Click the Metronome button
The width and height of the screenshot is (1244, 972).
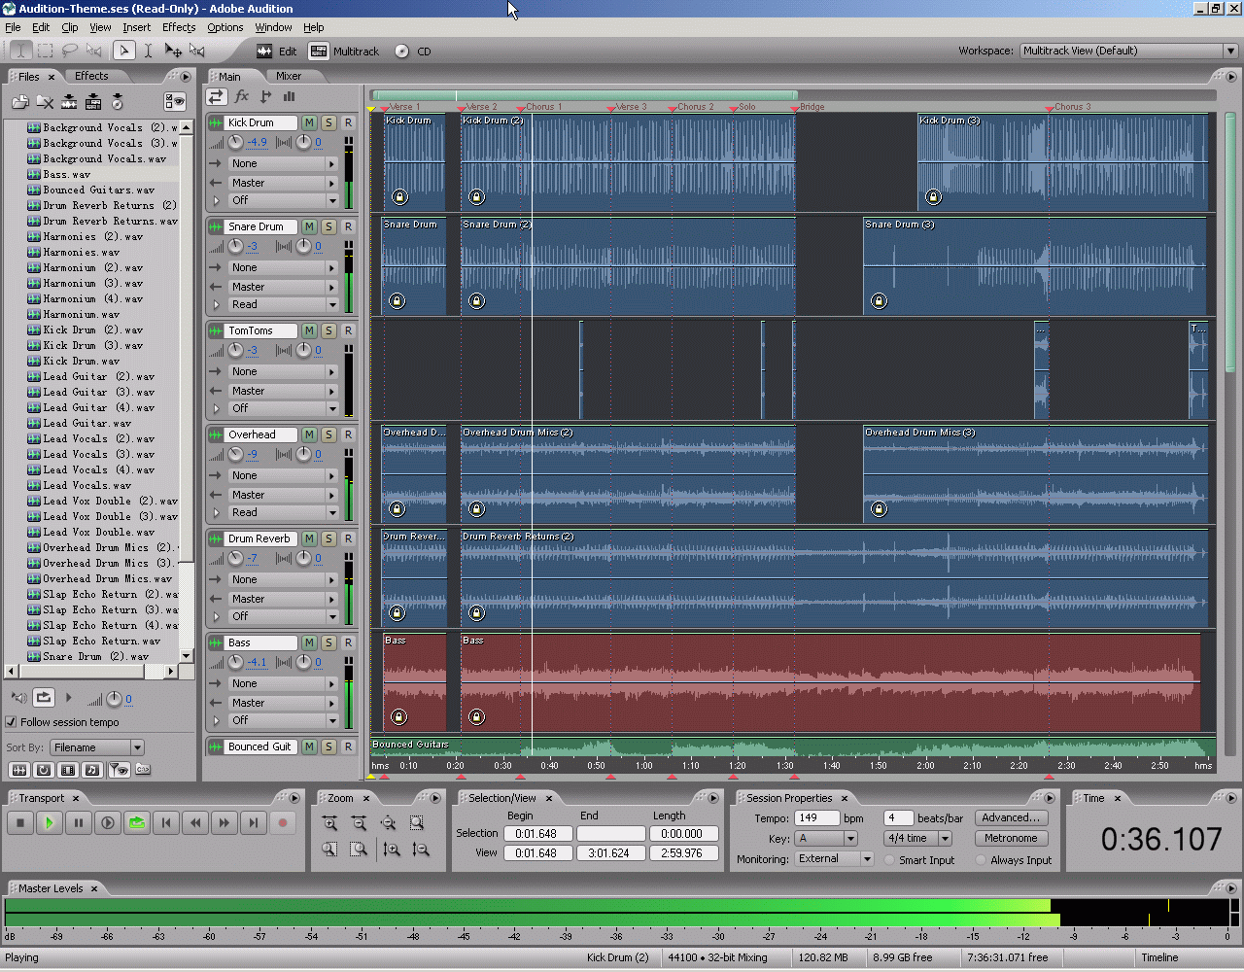tap(1011, 838)
